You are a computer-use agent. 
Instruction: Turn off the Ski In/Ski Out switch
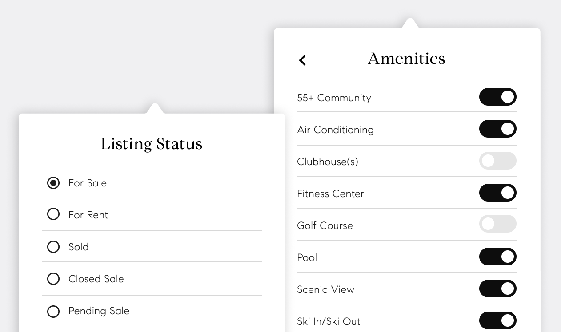[x=497, y=320]
